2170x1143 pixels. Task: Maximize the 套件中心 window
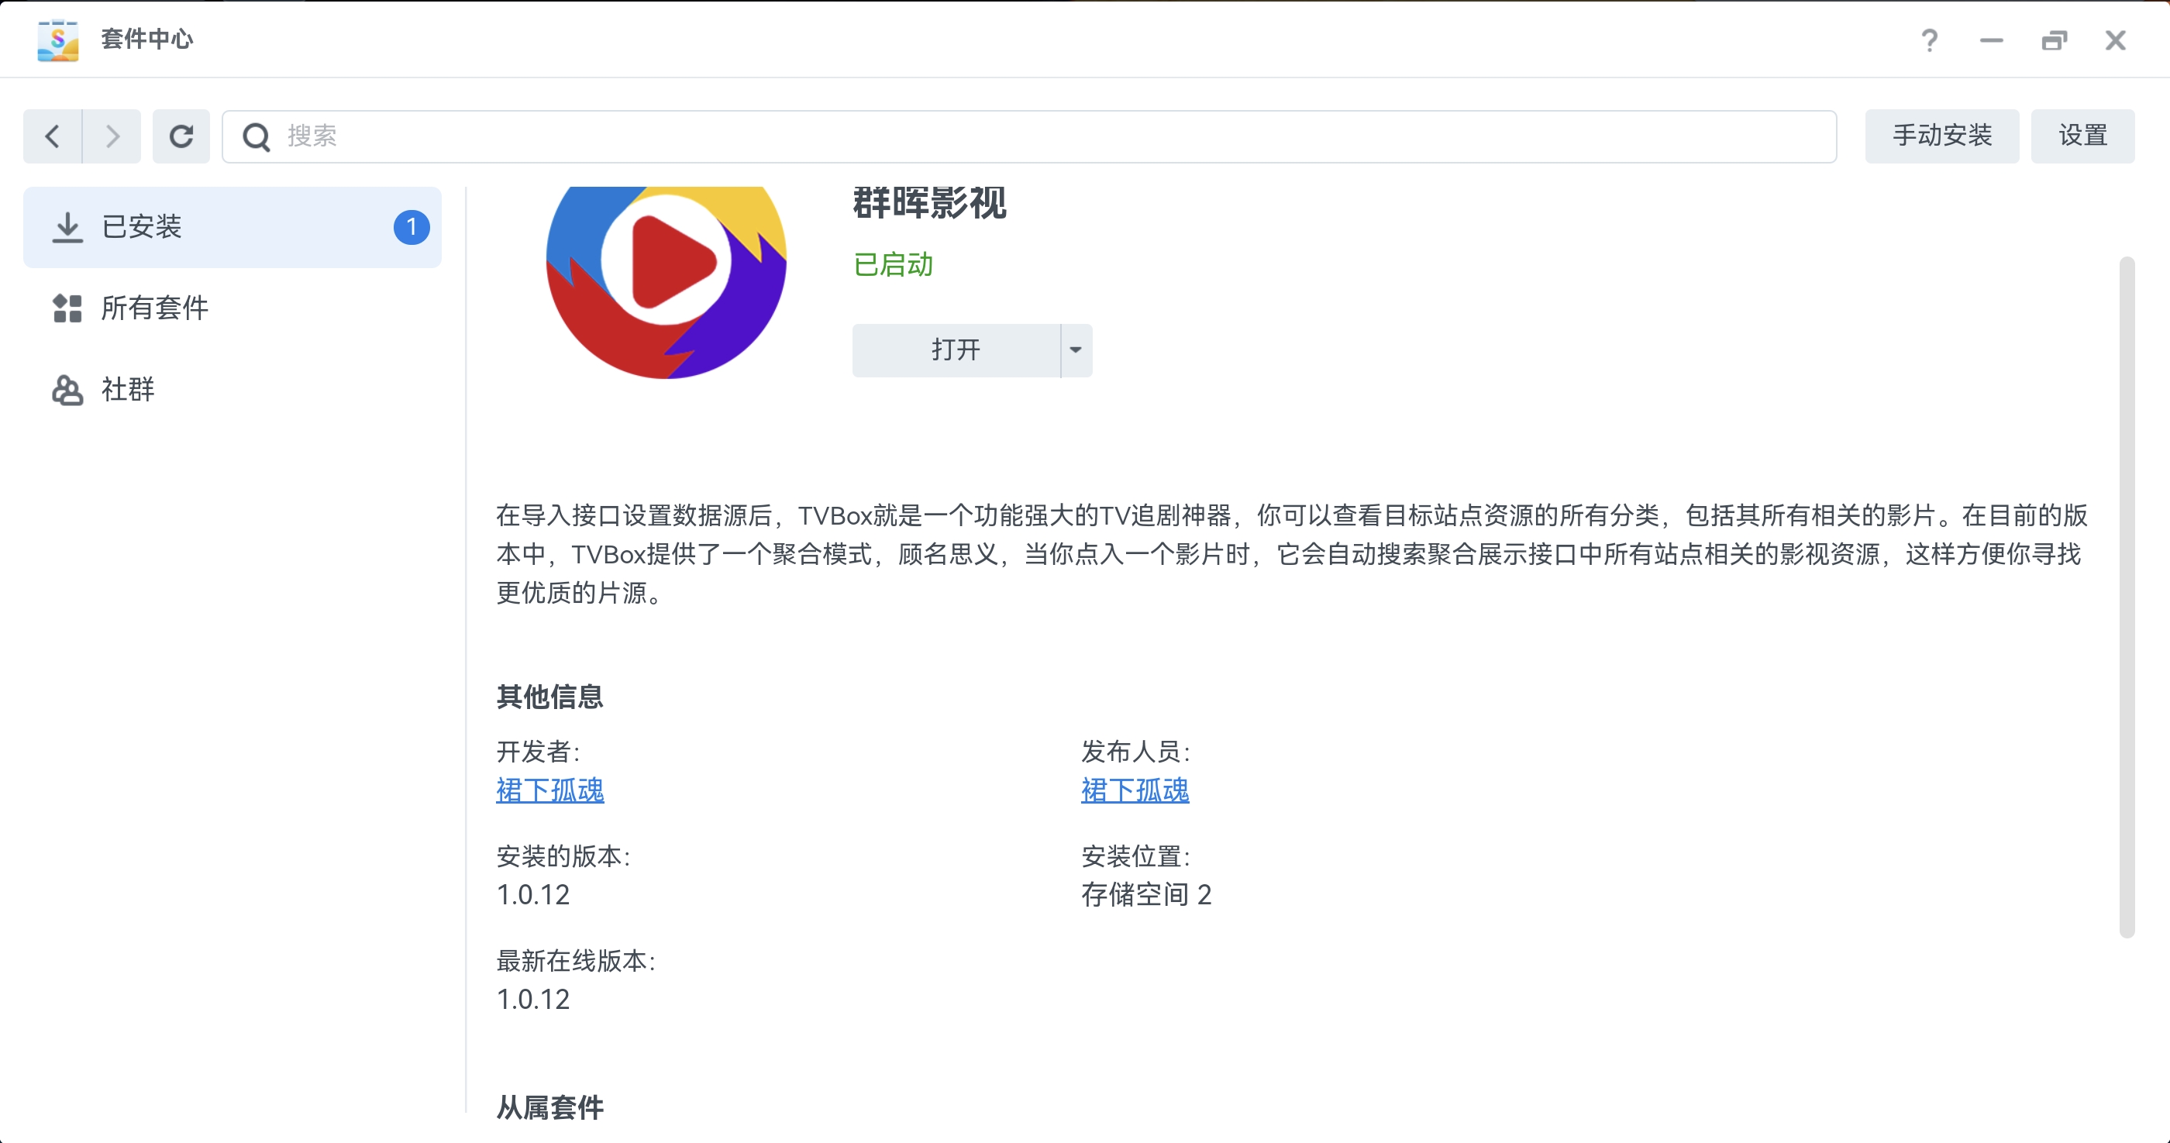tap(2054, 40)
